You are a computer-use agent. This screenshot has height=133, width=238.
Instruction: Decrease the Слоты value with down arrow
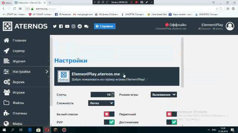tap(113, 96)
